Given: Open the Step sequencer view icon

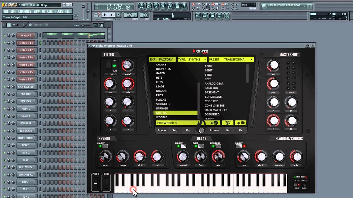Looking at the screenshot, I should tap(205, 16).
